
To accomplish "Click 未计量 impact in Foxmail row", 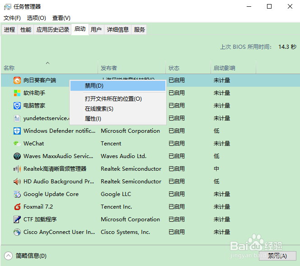I will pos(222,207).
